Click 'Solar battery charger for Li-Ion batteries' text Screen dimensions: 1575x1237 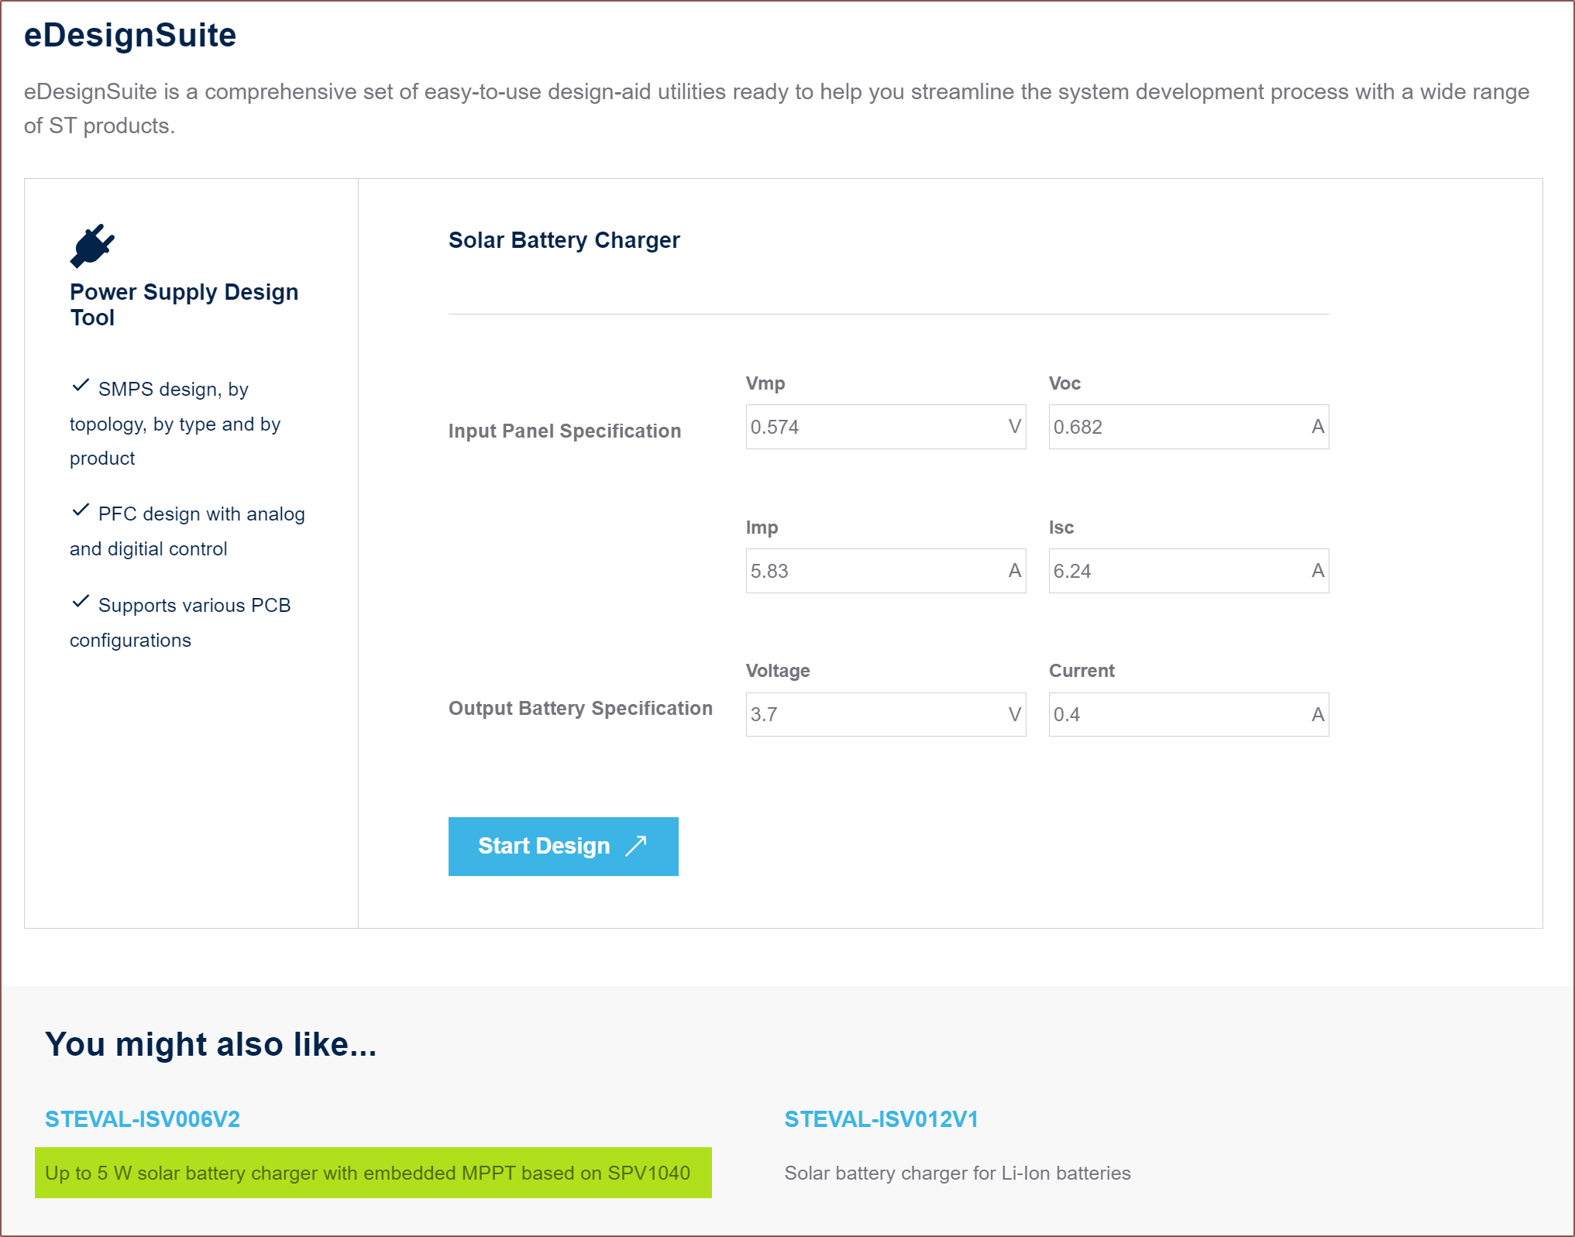click(958, 1173)
